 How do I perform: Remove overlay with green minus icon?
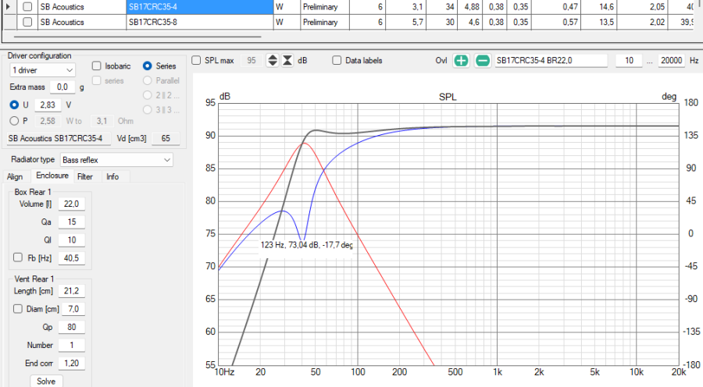[x=483, y=61]
